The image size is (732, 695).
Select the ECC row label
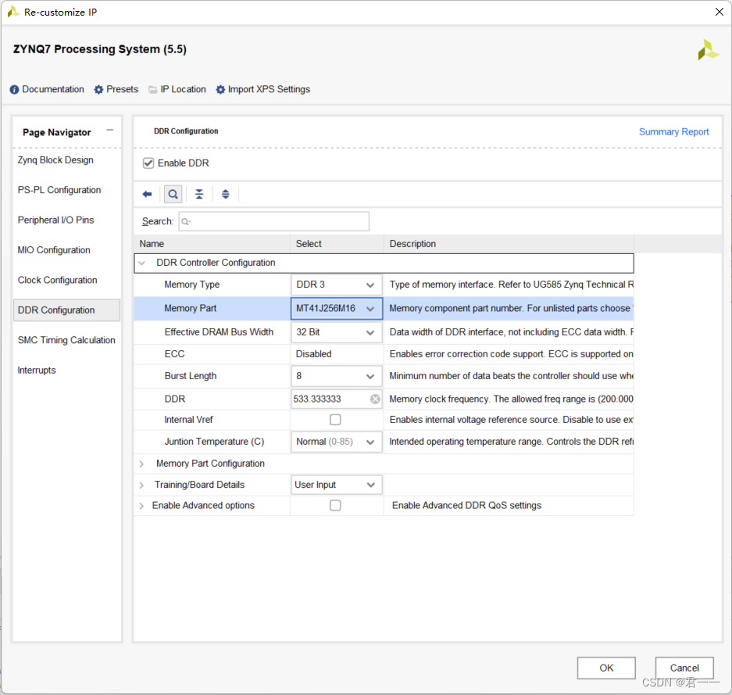(x=174, y=354)
